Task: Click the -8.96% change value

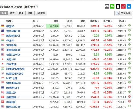Action: [x=108, y=54]
